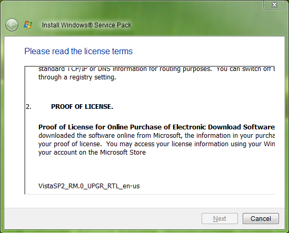Viewport: 289px width, 233px height.
Task: Click the 'Please read the license terms' heading
Action: click(x=78, y=51)
